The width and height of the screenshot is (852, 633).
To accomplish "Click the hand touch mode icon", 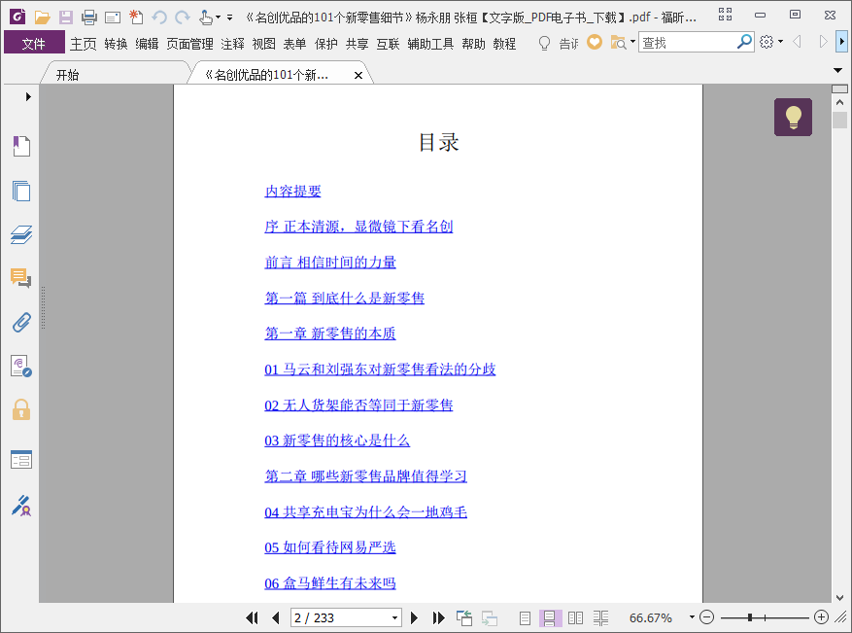I will (x=205, y=18).
